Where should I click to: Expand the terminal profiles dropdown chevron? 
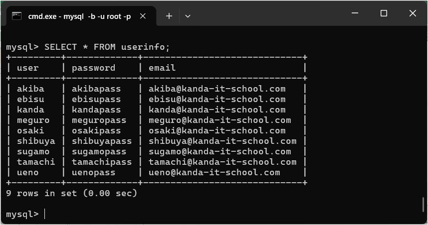point(188,16)
